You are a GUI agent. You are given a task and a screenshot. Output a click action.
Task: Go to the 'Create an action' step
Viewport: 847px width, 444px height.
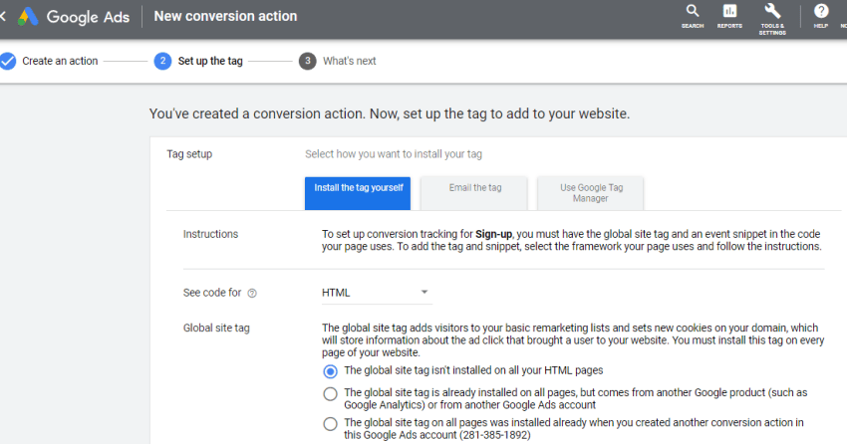pos(60,61)
